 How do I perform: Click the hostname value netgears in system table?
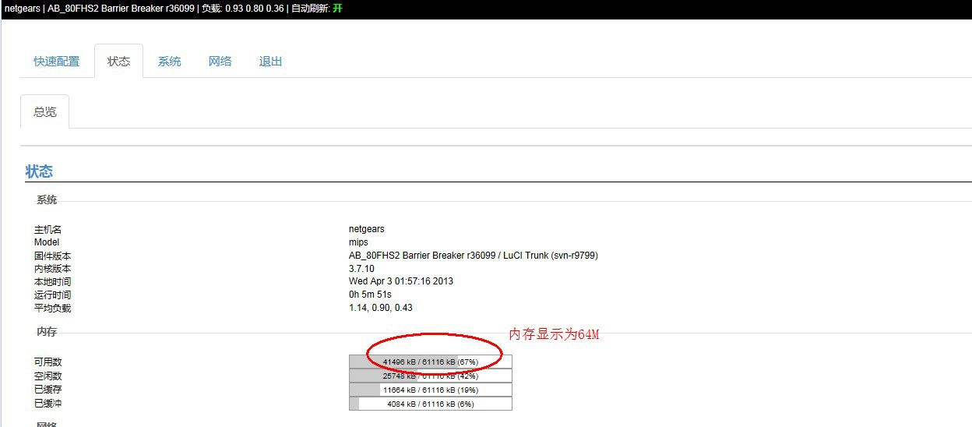click(x=366, y=229)
